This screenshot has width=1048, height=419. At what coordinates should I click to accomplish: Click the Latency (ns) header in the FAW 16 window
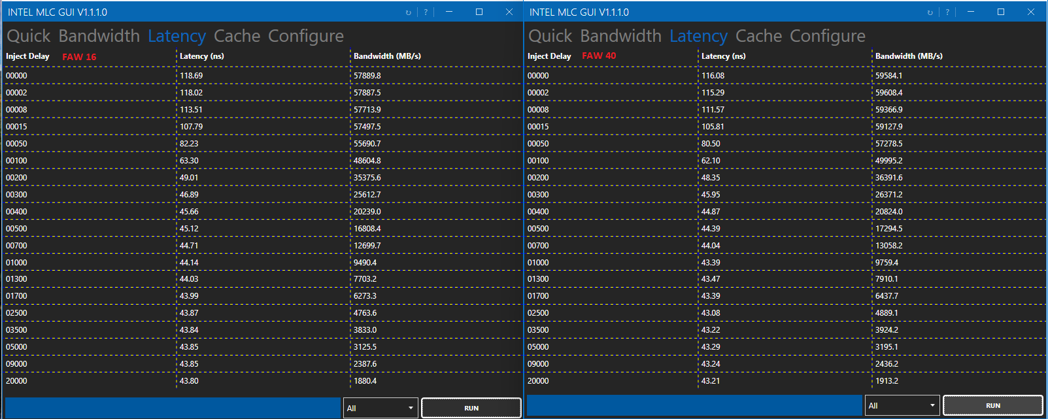pos(202,56)
